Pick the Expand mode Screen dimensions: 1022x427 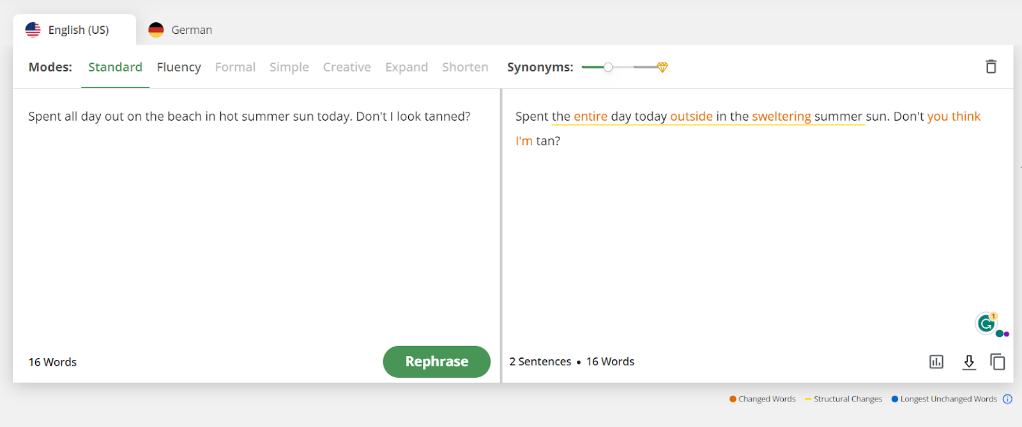coord(406,67)
